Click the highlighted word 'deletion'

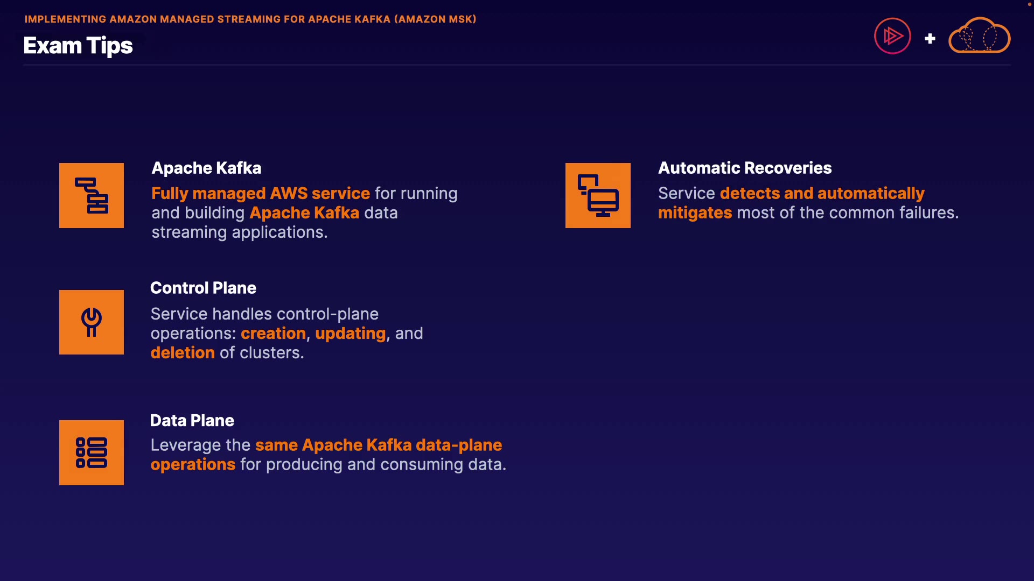coord(183,352)
